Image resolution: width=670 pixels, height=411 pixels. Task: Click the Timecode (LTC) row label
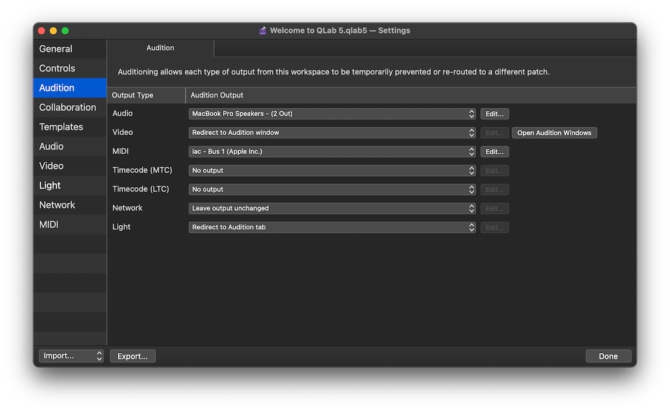[x=141, y=189]
